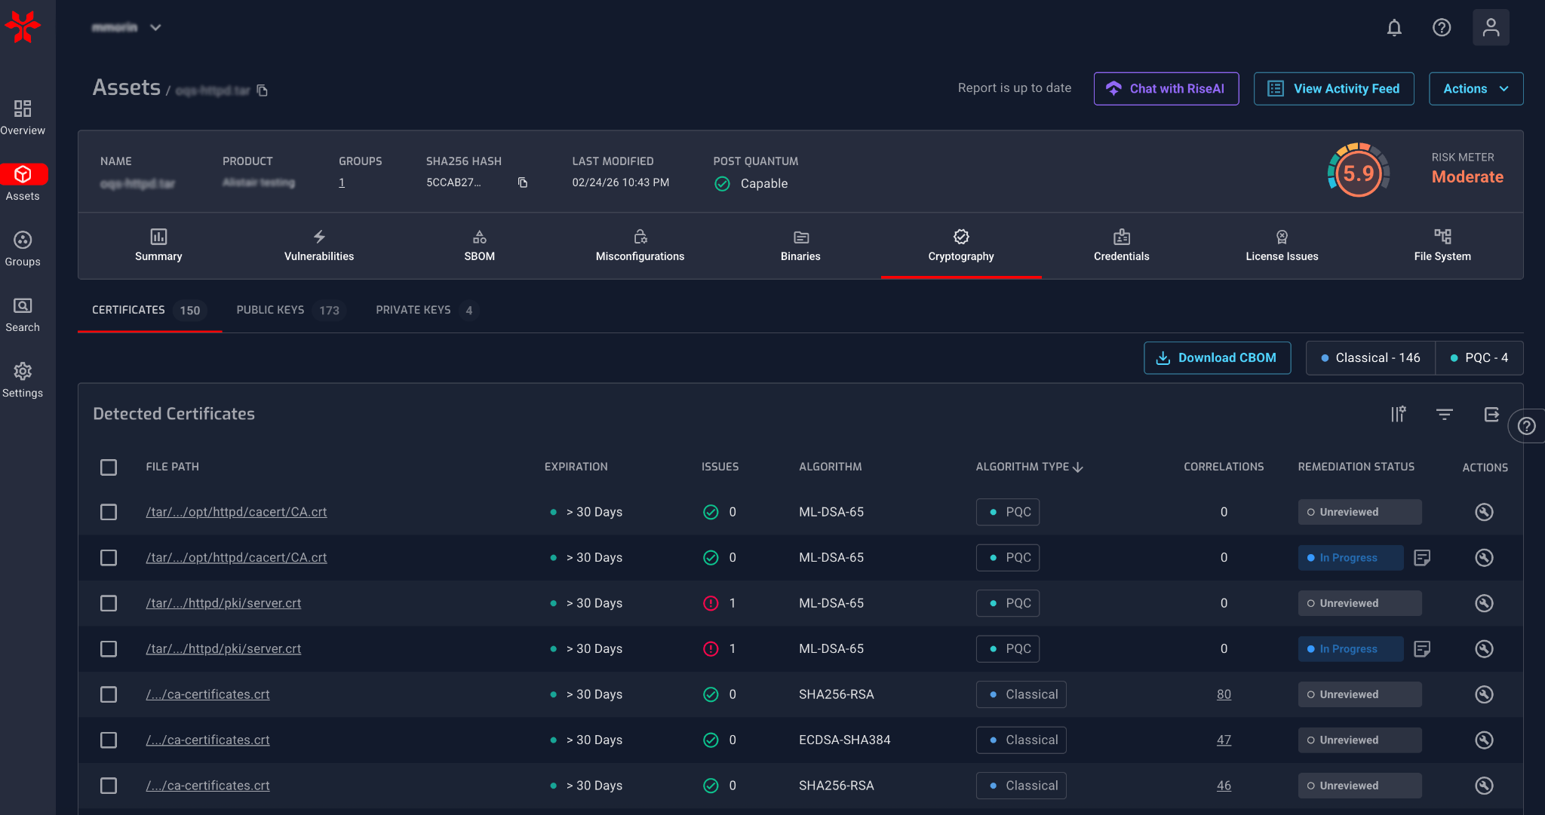
Task: Open the Vulnerabilities tab
Action: click(319, 246)
